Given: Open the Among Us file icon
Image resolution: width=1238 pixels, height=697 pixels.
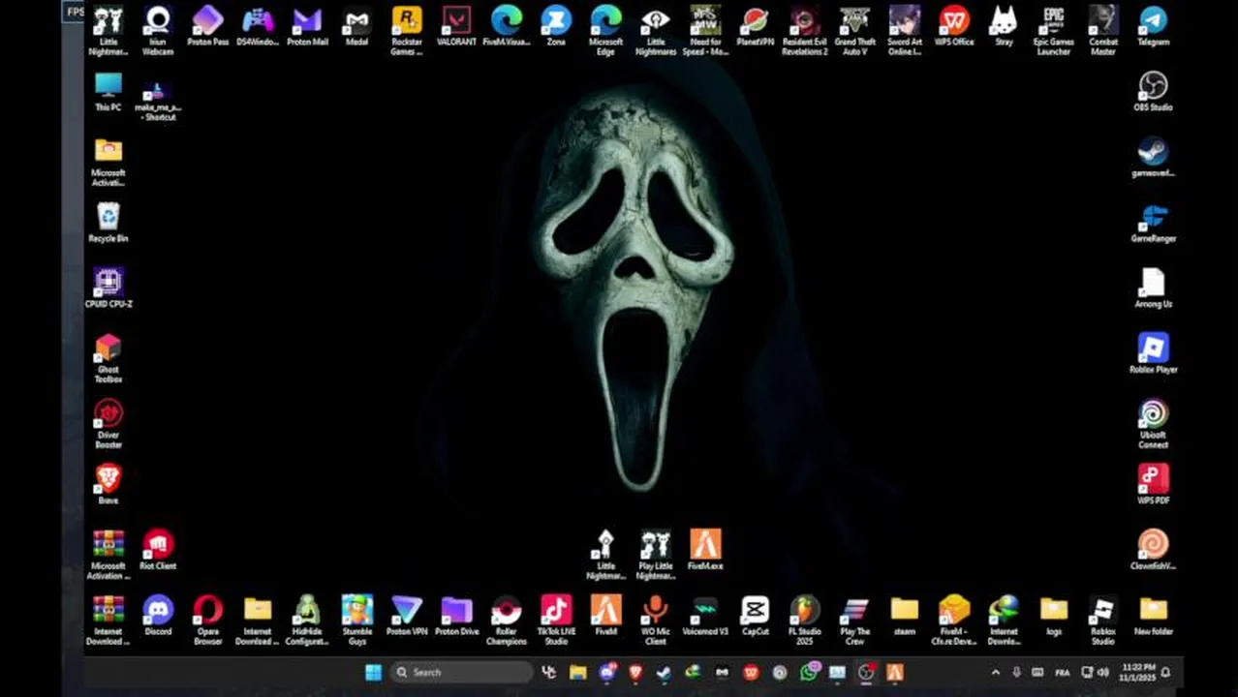Looking at the screenshot, I should [x=1153, y=288].
